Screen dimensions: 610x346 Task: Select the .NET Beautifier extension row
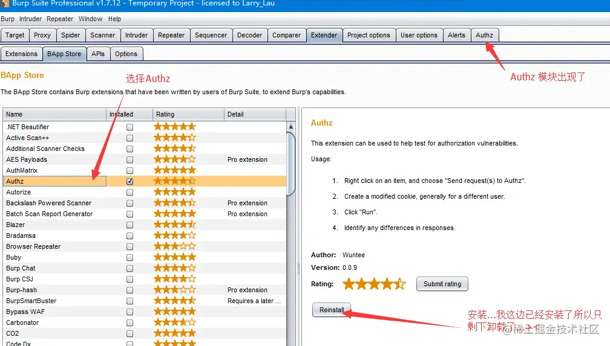tap(145, 127)
